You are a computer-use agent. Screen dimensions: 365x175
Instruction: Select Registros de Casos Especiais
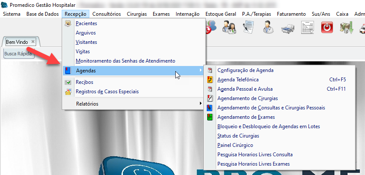tap(107, 92)
